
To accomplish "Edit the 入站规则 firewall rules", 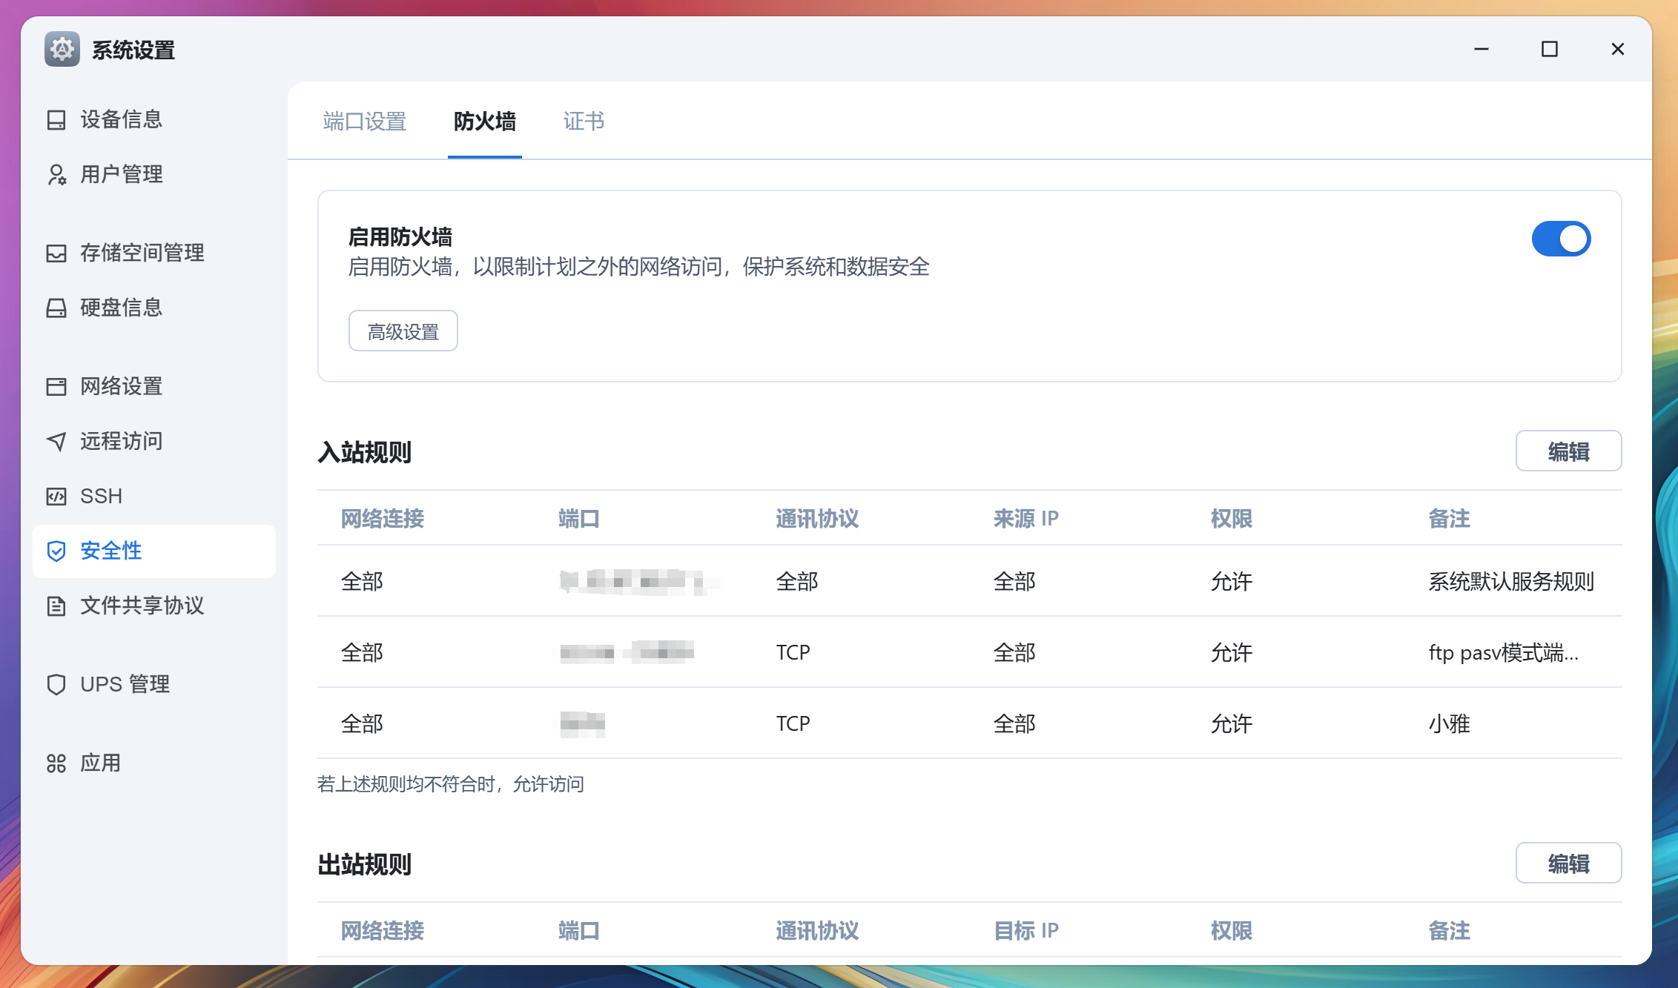I will pos(1569,451).
